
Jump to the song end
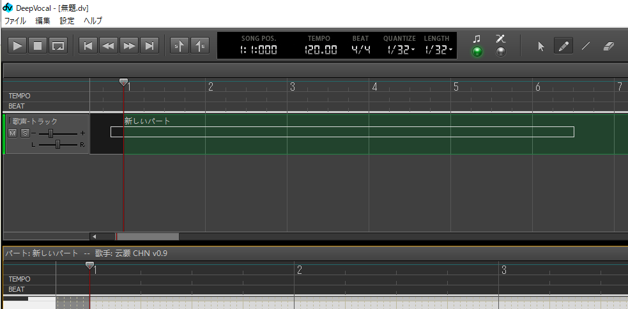click(x=149, y=45)
